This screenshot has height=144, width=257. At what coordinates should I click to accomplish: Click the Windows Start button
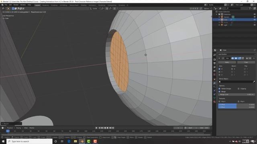pos(3,141)
